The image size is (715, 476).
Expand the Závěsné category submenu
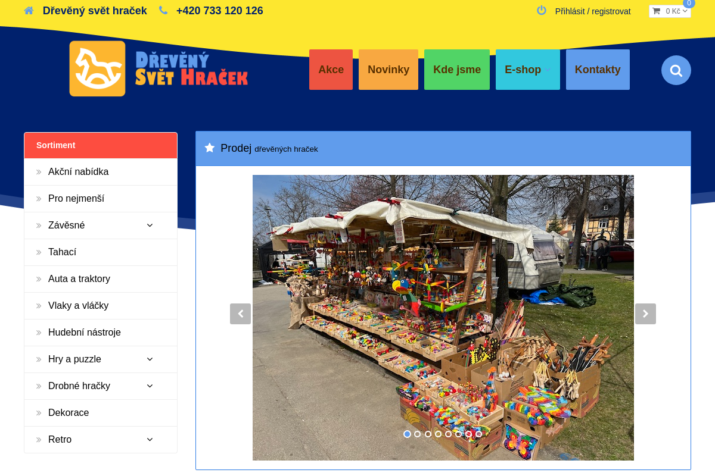pos(150,226)
